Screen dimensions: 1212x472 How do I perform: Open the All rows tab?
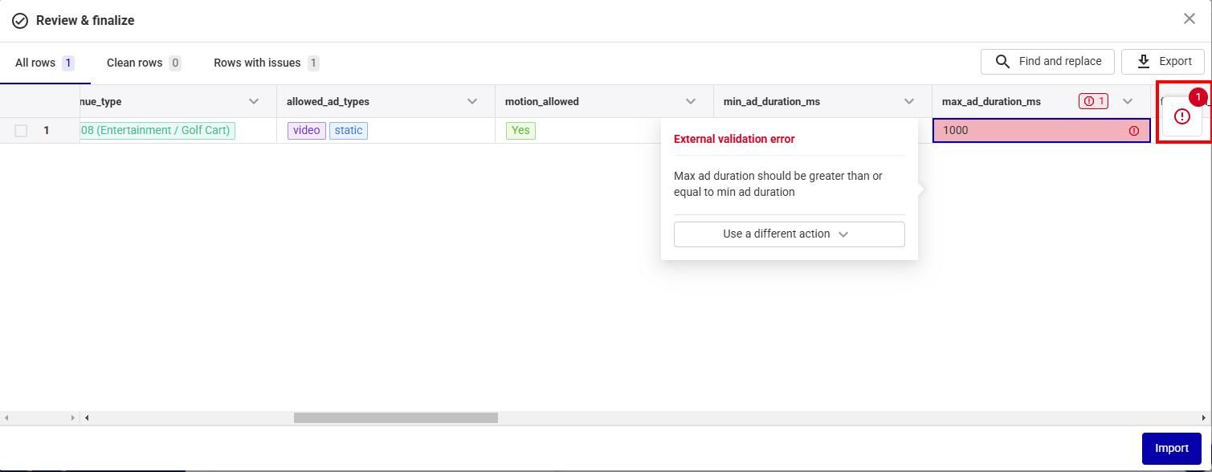coord(44,63)
